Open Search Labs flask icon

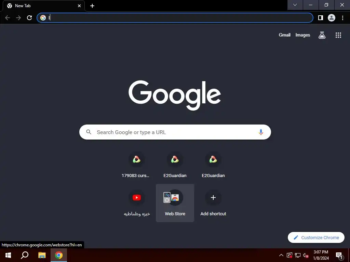[x=322, y=35]
